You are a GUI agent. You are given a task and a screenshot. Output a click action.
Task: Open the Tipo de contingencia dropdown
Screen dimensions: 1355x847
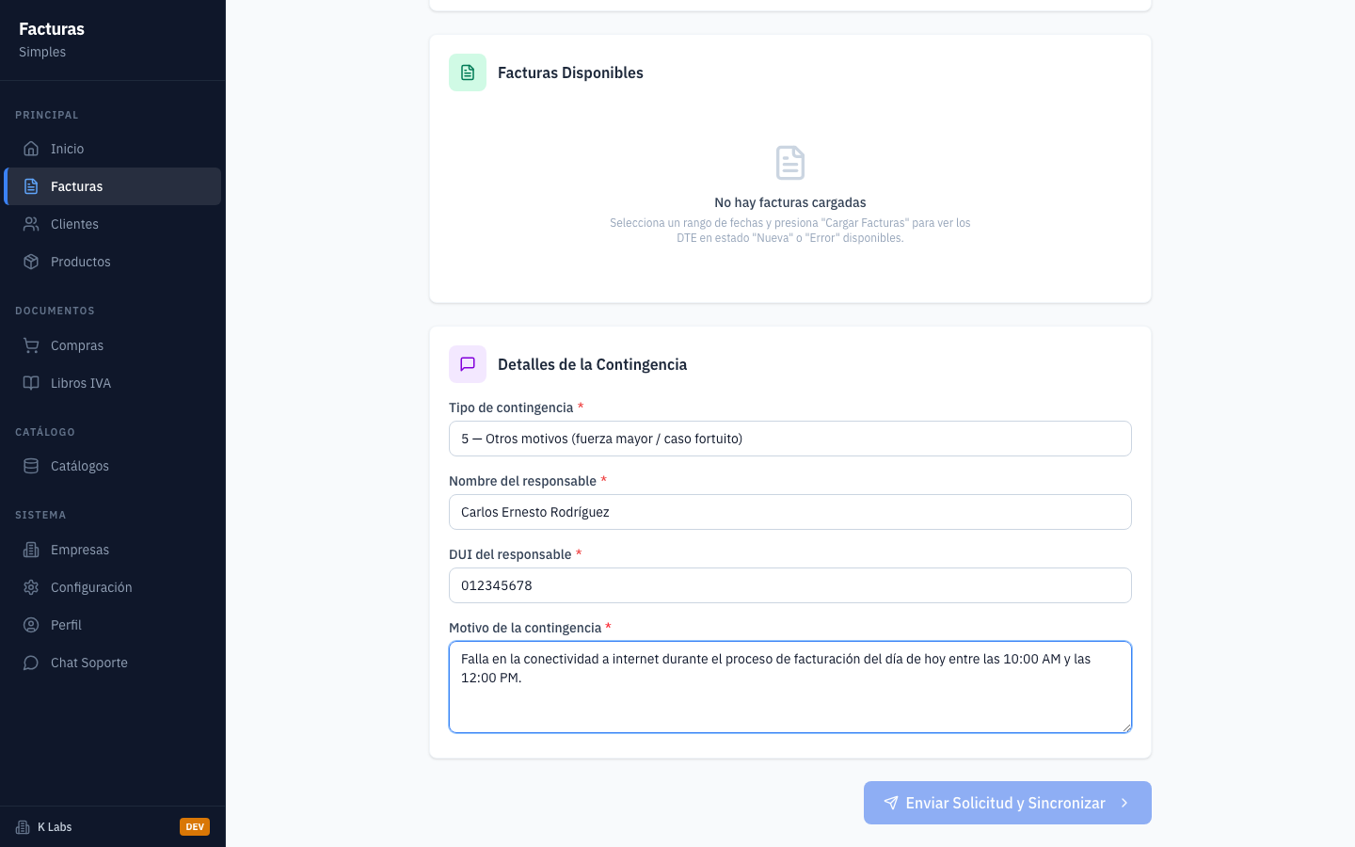click(790, 439)
